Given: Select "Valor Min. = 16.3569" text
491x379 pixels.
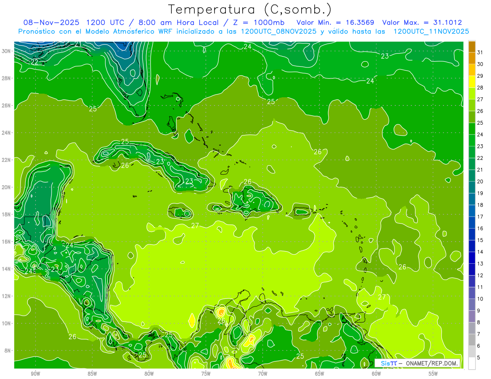Looking at the screenshot, I should [x=336, y=22].
